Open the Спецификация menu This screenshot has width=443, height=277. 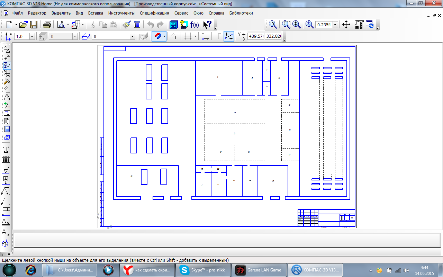coord(154,13)
